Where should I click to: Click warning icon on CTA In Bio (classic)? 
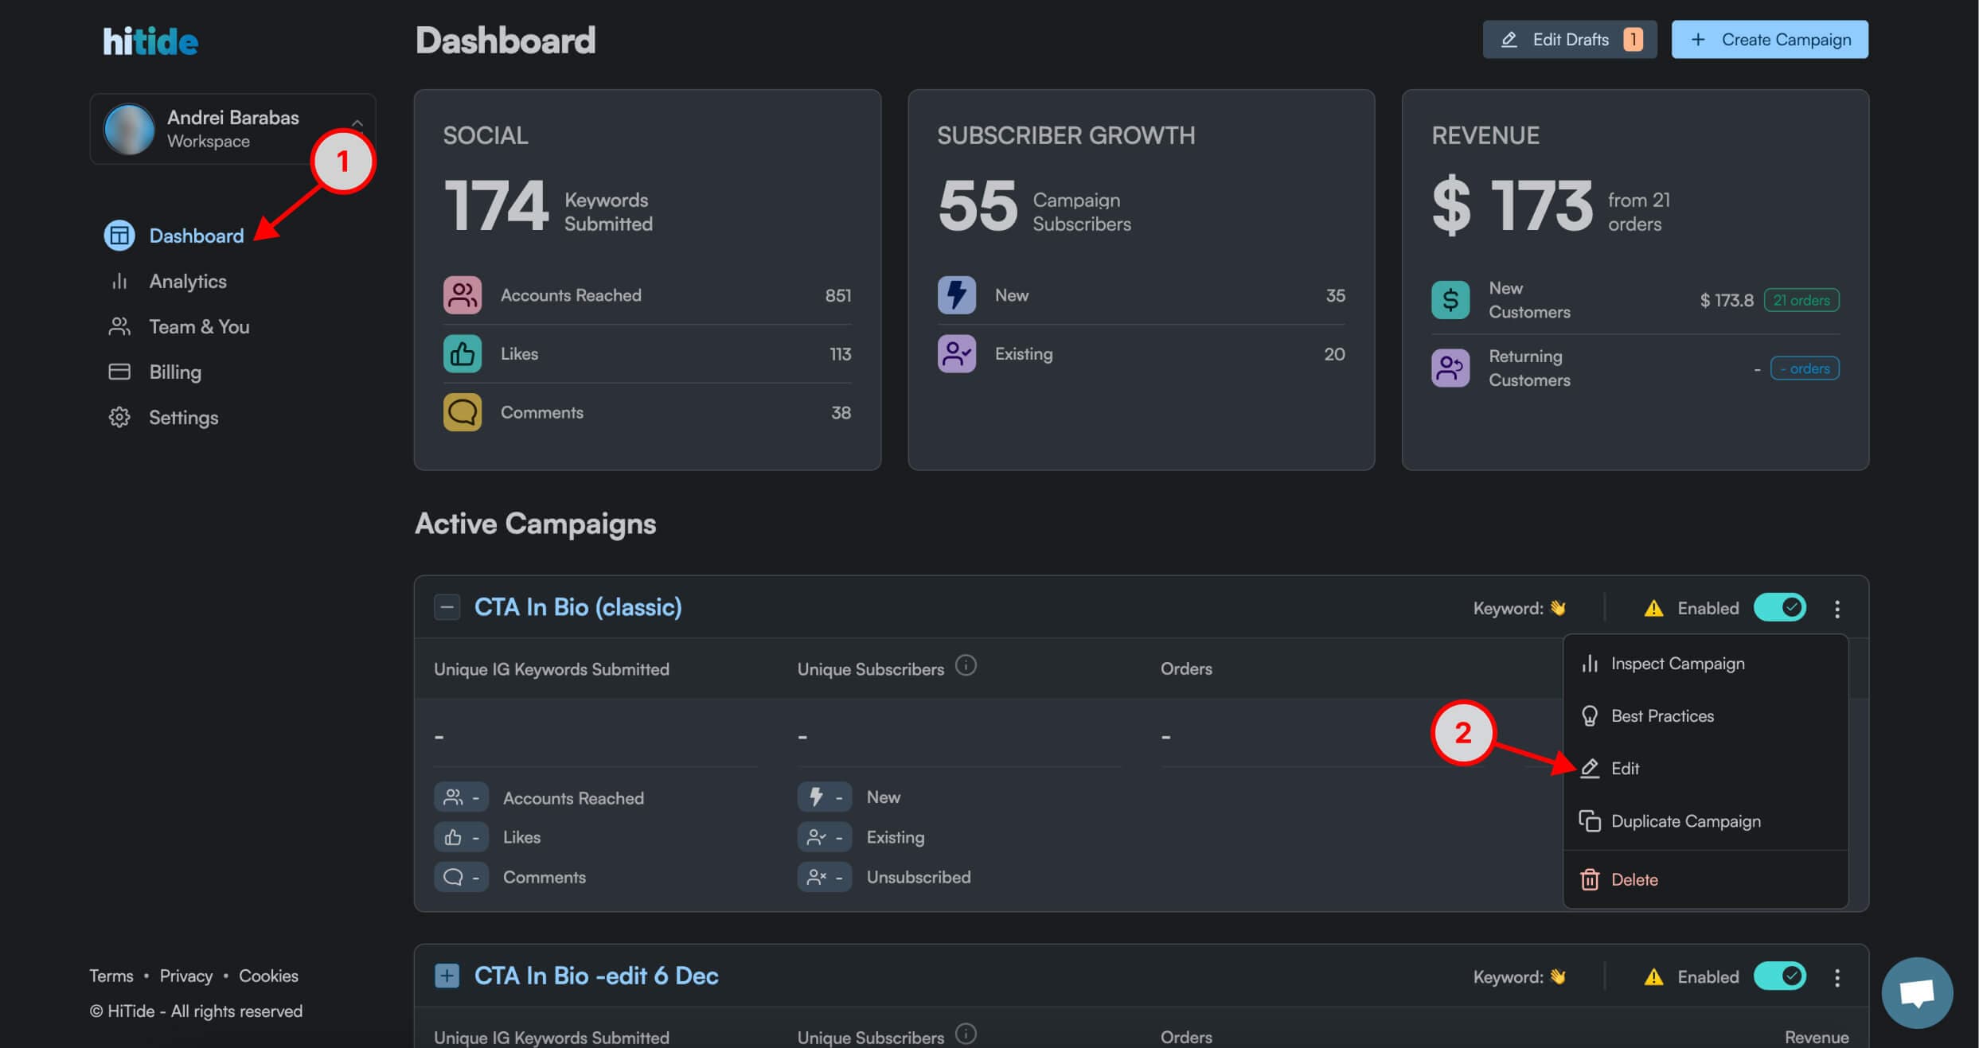1653,609
